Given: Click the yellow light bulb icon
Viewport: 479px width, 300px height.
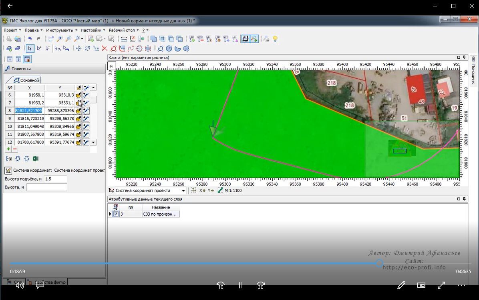Looking at the screenshot, I should point(275,39).
